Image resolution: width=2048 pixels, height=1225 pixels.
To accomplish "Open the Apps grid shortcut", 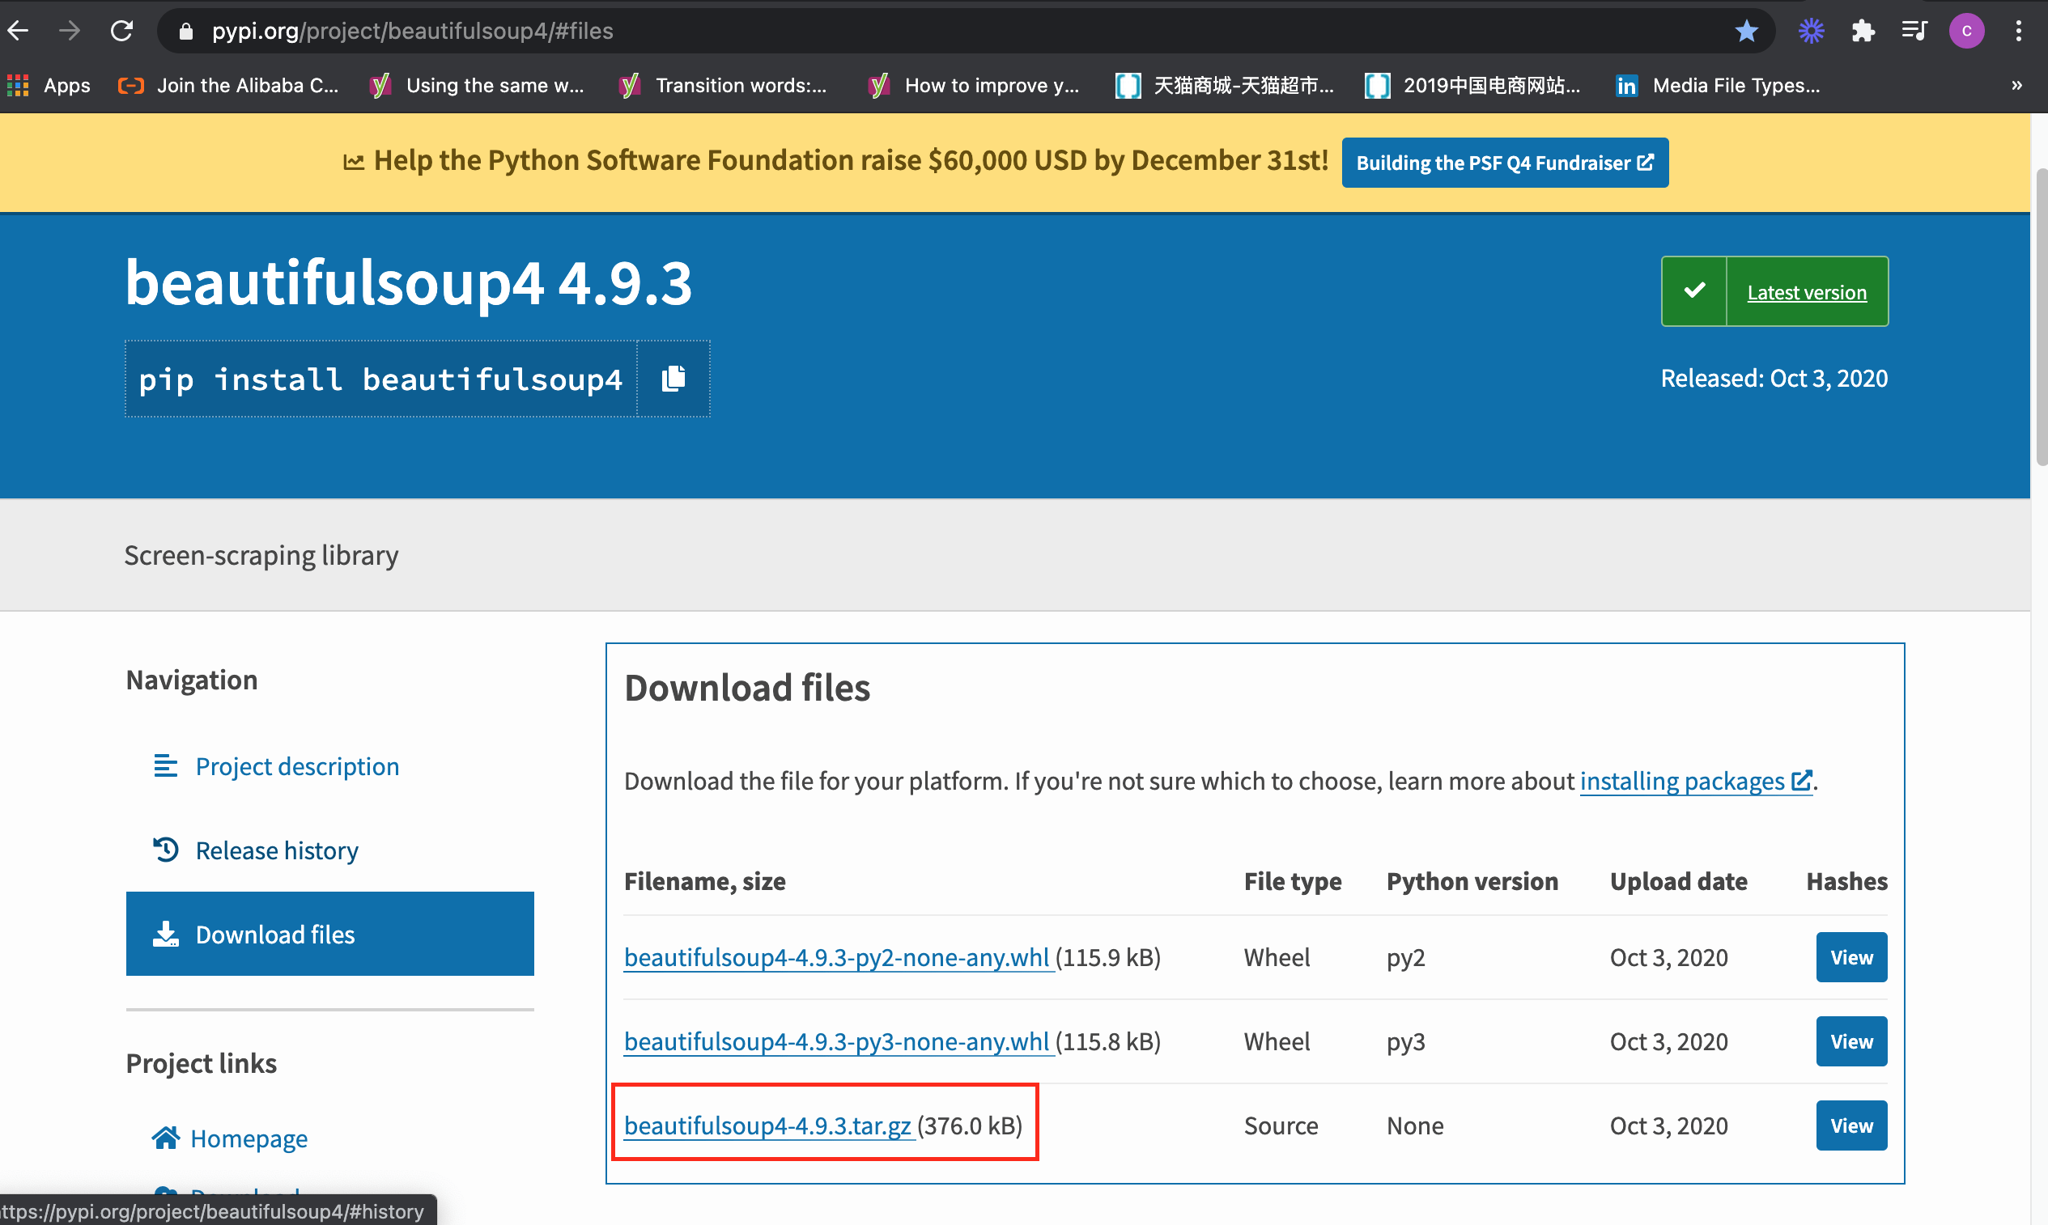I will (48, 85).
